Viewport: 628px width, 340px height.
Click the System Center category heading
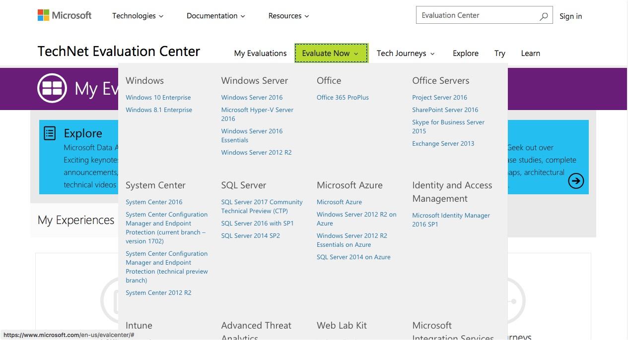point(155,185)
